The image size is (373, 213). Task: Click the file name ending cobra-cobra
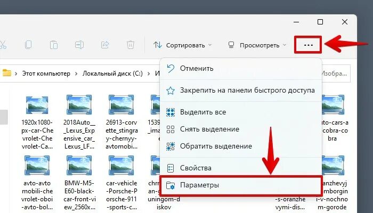pos(334,130)
